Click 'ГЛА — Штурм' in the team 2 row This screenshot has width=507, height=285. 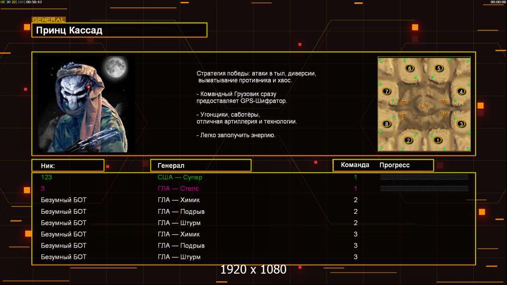click(x=179, y=223)
